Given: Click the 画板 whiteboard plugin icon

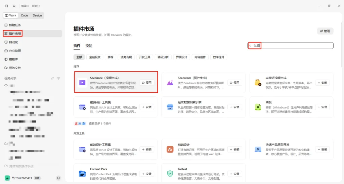Looking at the screenshot, I should point(258,107).
